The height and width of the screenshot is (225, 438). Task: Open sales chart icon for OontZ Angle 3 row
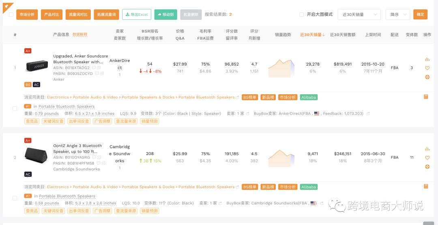pos(427,149)
